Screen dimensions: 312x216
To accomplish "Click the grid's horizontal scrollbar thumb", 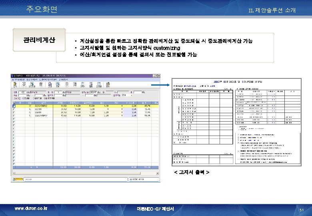I will (x=78, y=173).
